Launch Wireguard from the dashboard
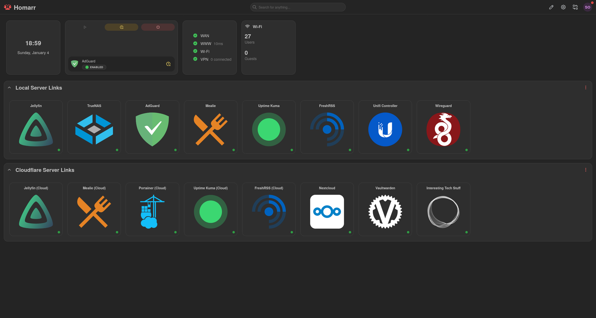596x318 pixels. pyautogui.click(x=443, y=127)
